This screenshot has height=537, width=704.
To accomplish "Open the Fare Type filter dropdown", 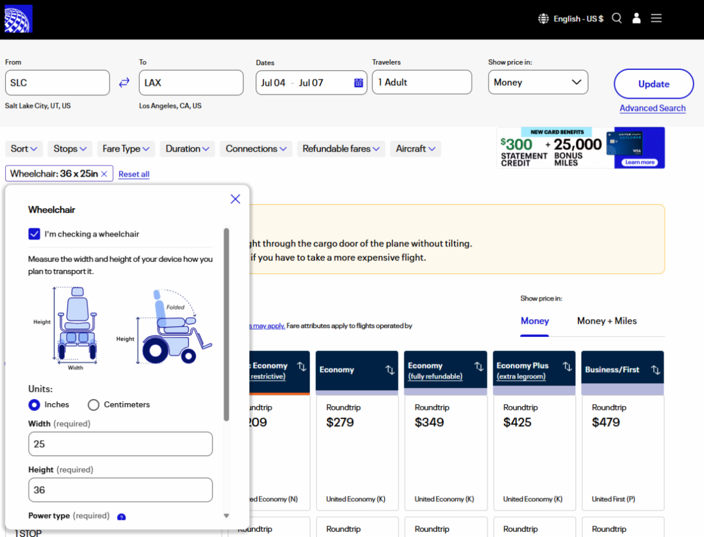I will click(x=126, y=149).
